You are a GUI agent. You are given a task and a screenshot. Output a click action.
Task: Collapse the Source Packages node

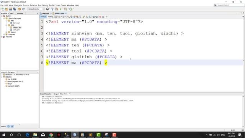tap(4, 18)
